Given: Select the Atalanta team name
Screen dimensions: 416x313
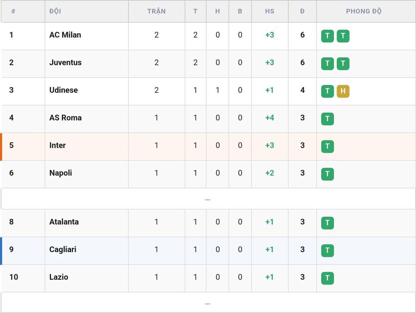Looking at the screenshot, I should (64, 222).
